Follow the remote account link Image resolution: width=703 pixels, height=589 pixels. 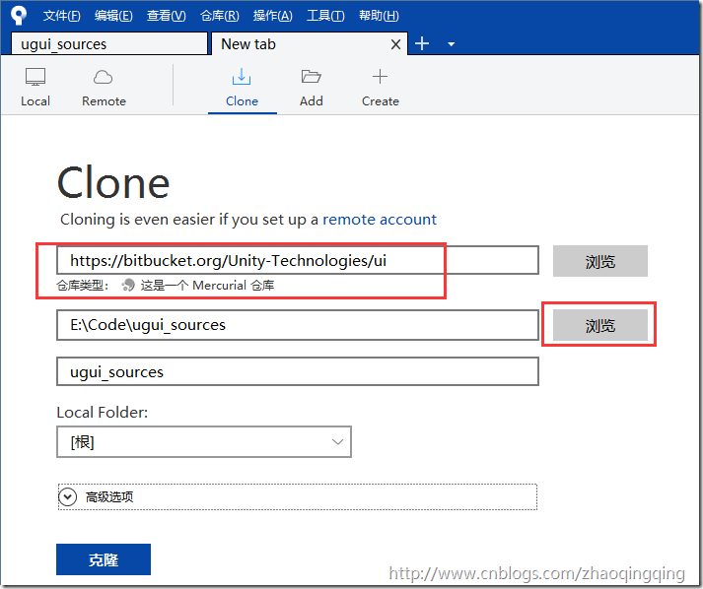coord(380,220)
